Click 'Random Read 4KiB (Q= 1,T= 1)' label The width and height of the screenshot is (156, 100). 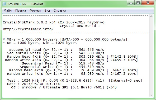pos(39,70)
